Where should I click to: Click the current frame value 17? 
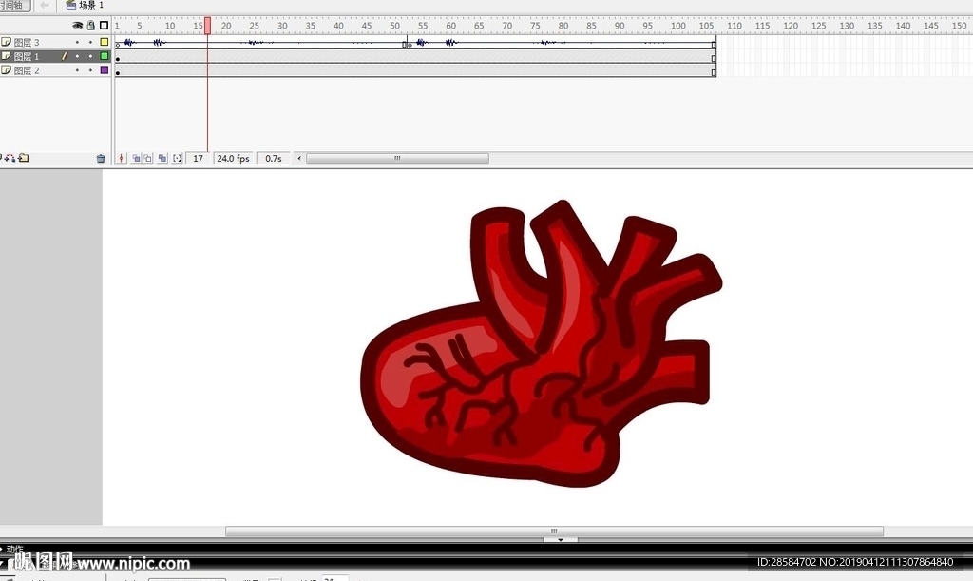tap(198, 158)
